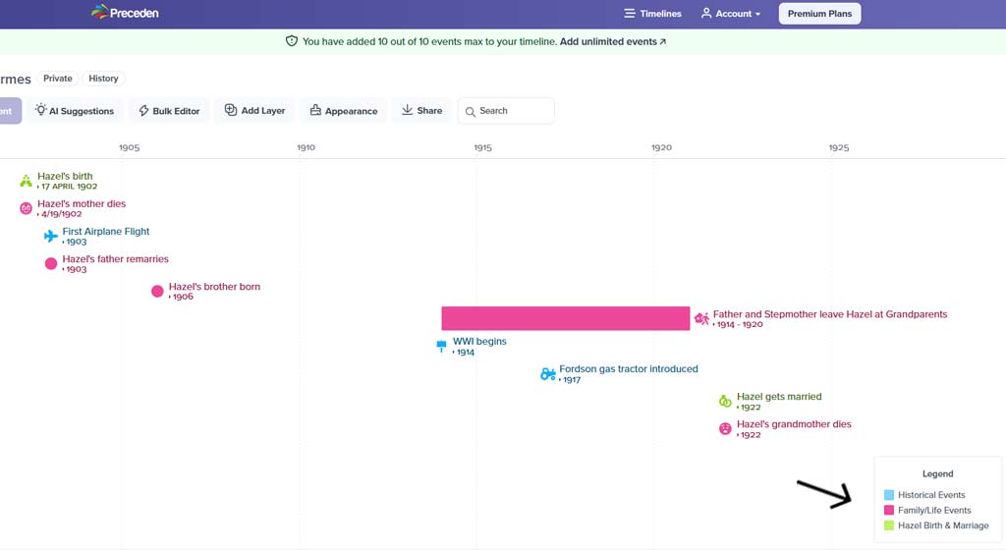Click the pink Family/Life Events legend swatch
This screenshot has width=1006, height=550.
point(889,511)
